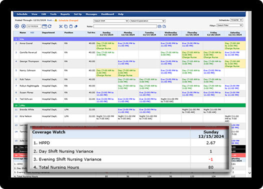Click employee name Robyn Nightingale

(29, 86)
